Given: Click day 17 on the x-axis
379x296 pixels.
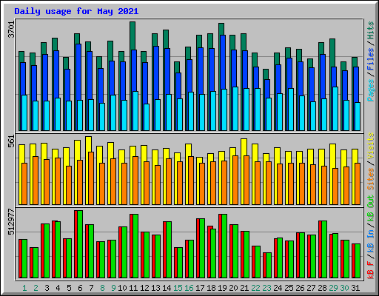Looking at the screenshot, I should click(200, 288).
